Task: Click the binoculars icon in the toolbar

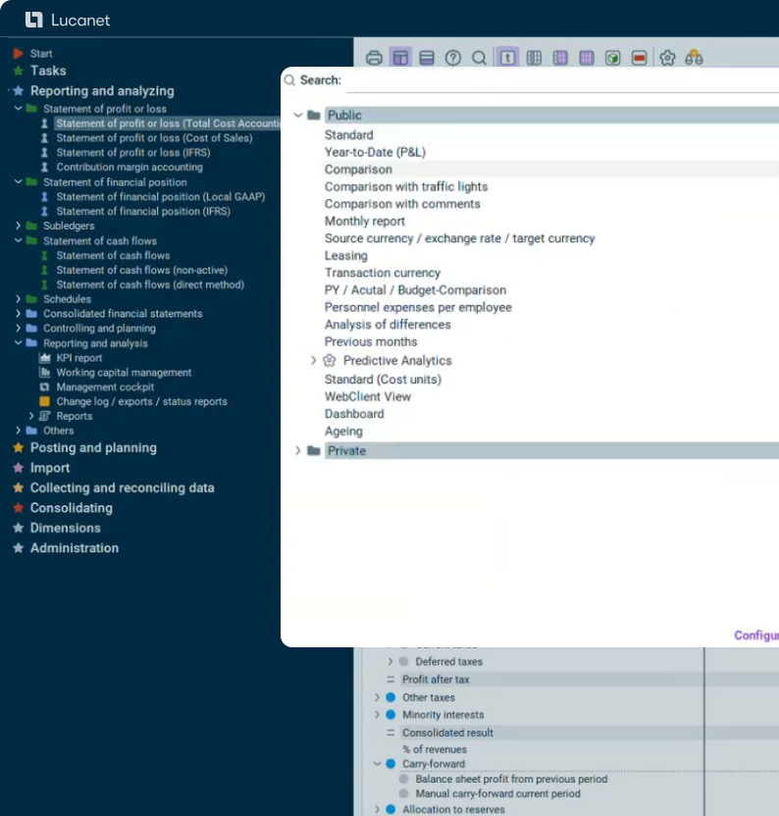Action: point(694,58)
